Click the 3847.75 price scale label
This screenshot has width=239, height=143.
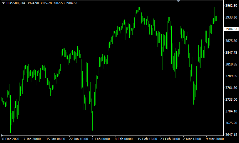(231, 52)
